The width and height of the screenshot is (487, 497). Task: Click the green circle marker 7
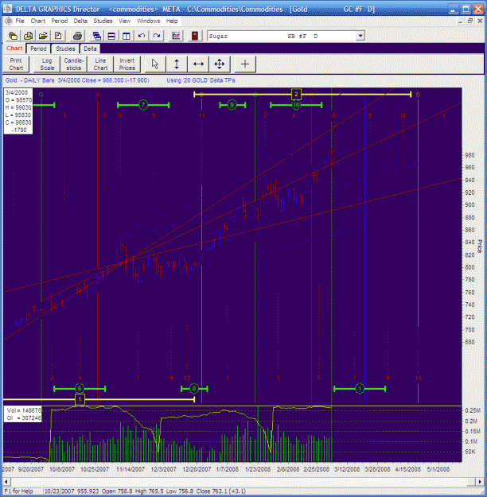143,105
